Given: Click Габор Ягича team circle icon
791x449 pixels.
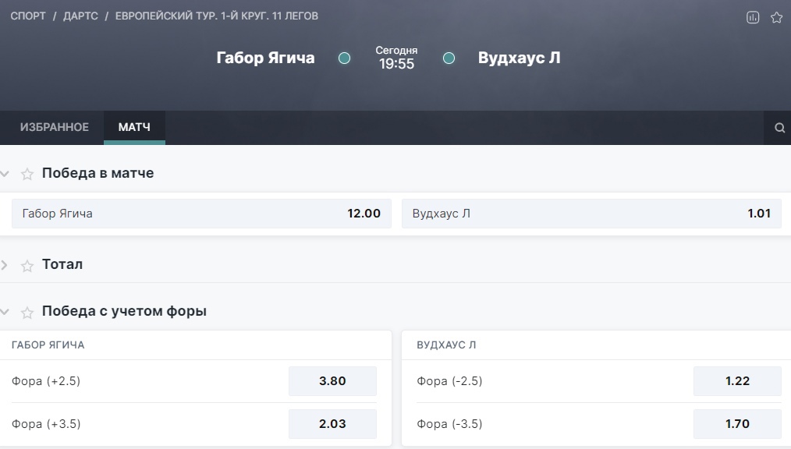Looking at the screenshot, I should tap(344, 58).
